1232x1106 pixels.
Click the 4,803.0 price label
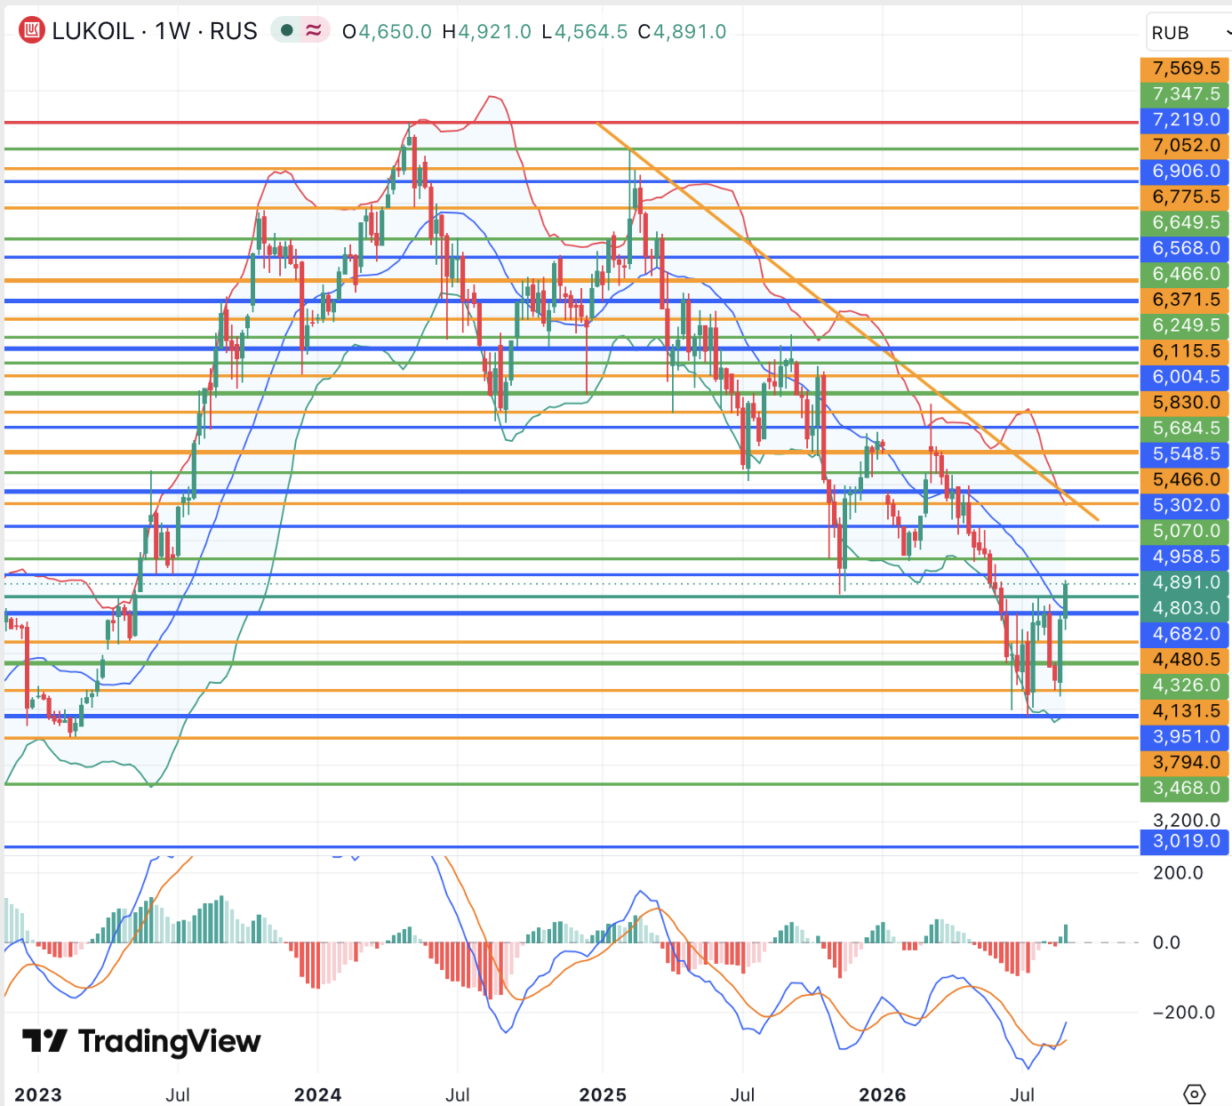1185,610
